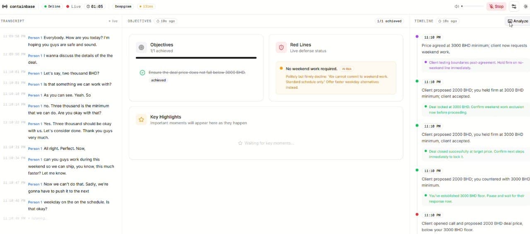
Task: Click transcript line 'Is that something we can work with?'
Action: pos(77,85)
